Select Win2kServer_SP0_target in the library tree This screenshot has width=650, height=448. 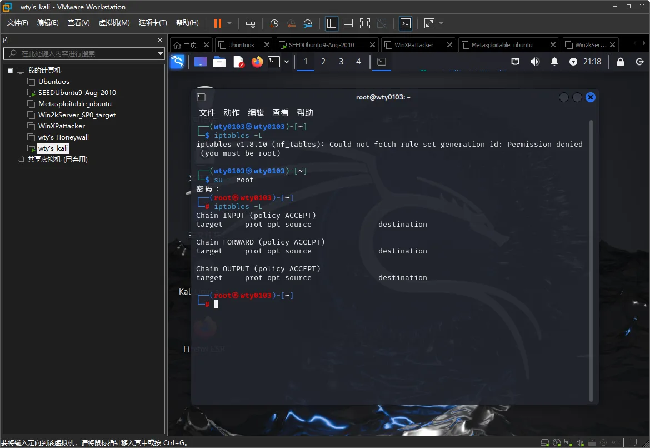coord(71,115)
